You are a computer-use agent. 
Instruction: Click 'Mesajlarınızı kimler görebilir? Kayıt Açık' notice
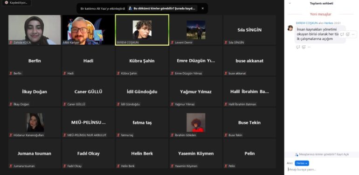coord(324,154)
